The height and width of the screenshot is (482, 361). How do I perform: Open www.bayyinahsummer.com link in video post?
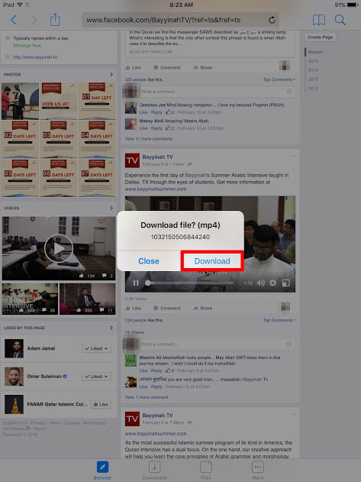[x=156, y=189]
